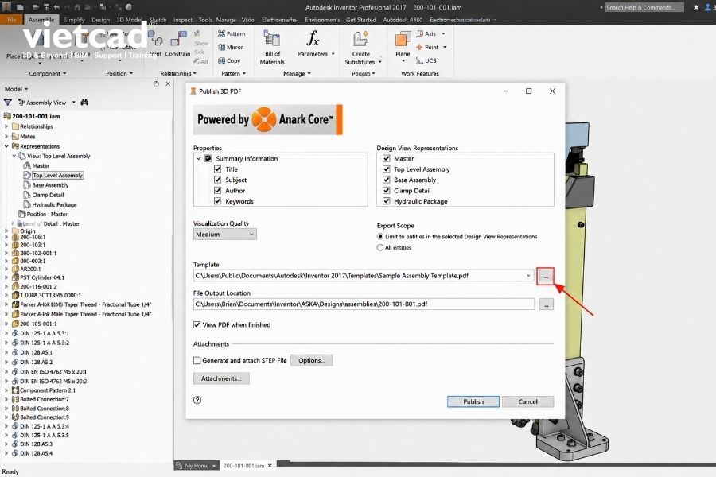
Task: Select the UCS tool
Action: 426,60
